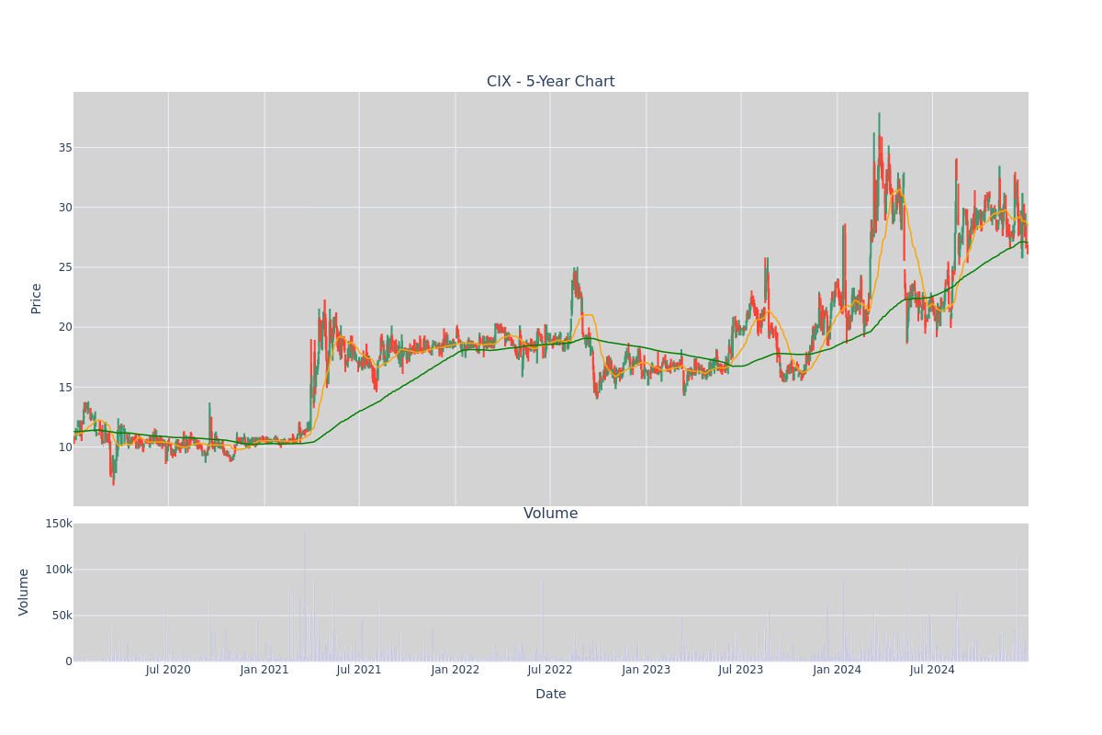Image resolution: width=1102 pixels, height=735 pixels.
Task: Select the price axis tick "20"
Action: pos(65,327)
